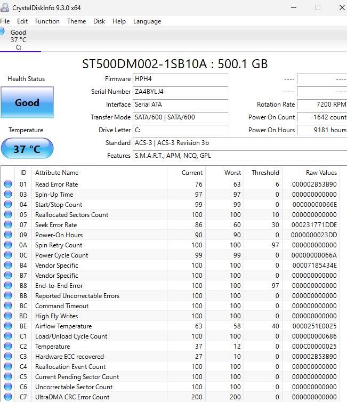The width and height of the screenshot is (347, 402).
Task: Click the status orb for Airflow Temperature row
Action: [8, 326]
